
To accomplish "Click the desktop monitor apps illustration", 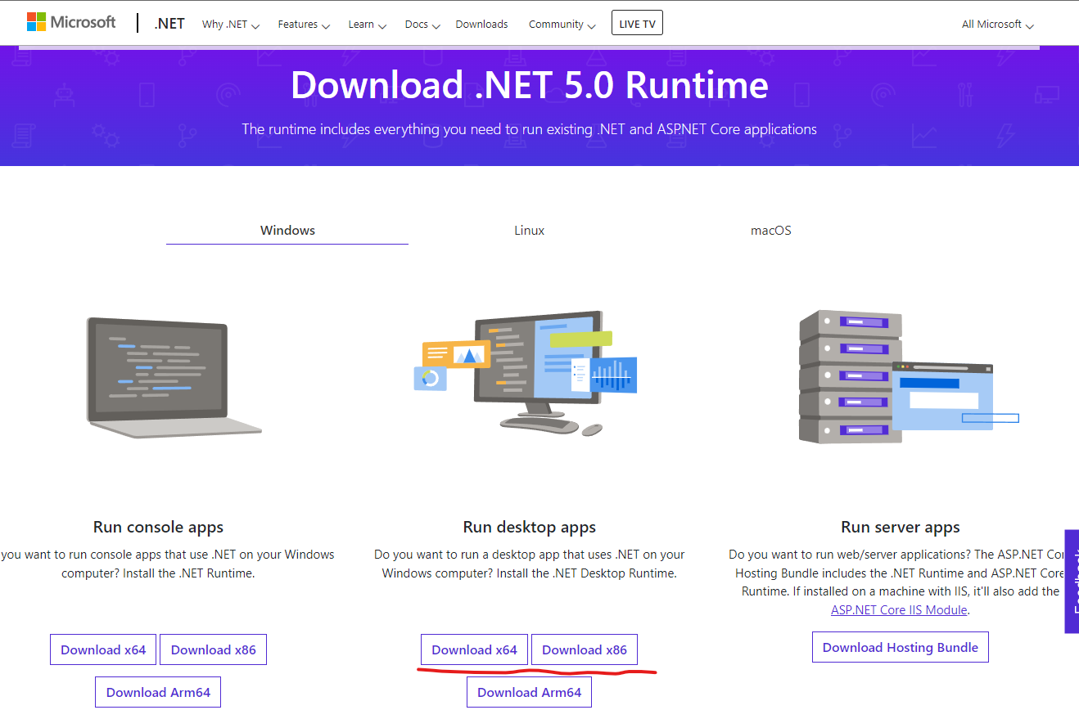I will coord(526,373).
